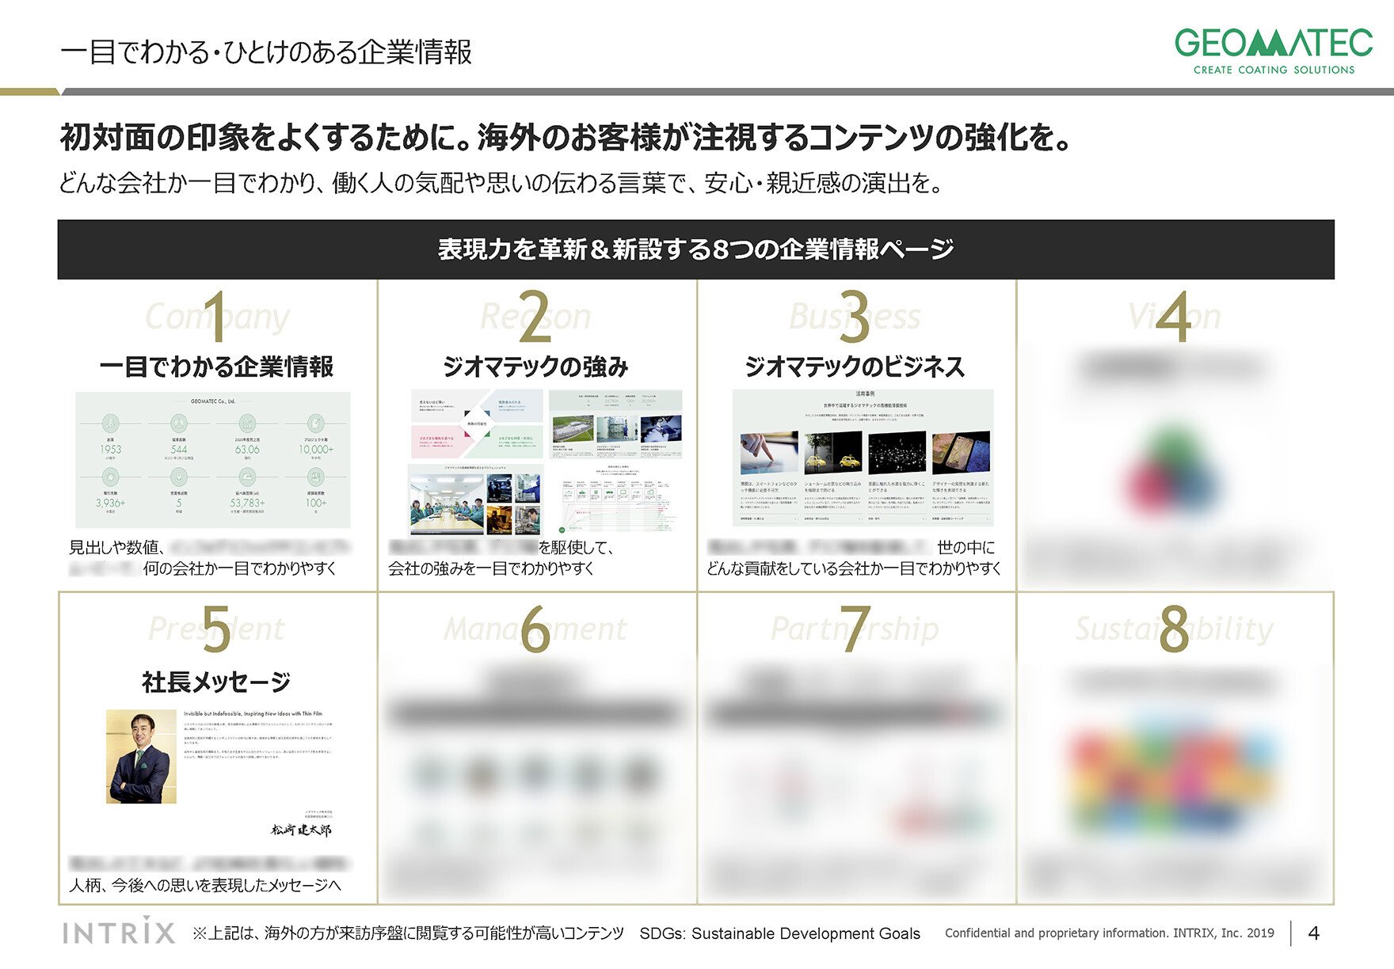Click the 544 employees figure
This screenshot has height=969, width=1394.
179,449
